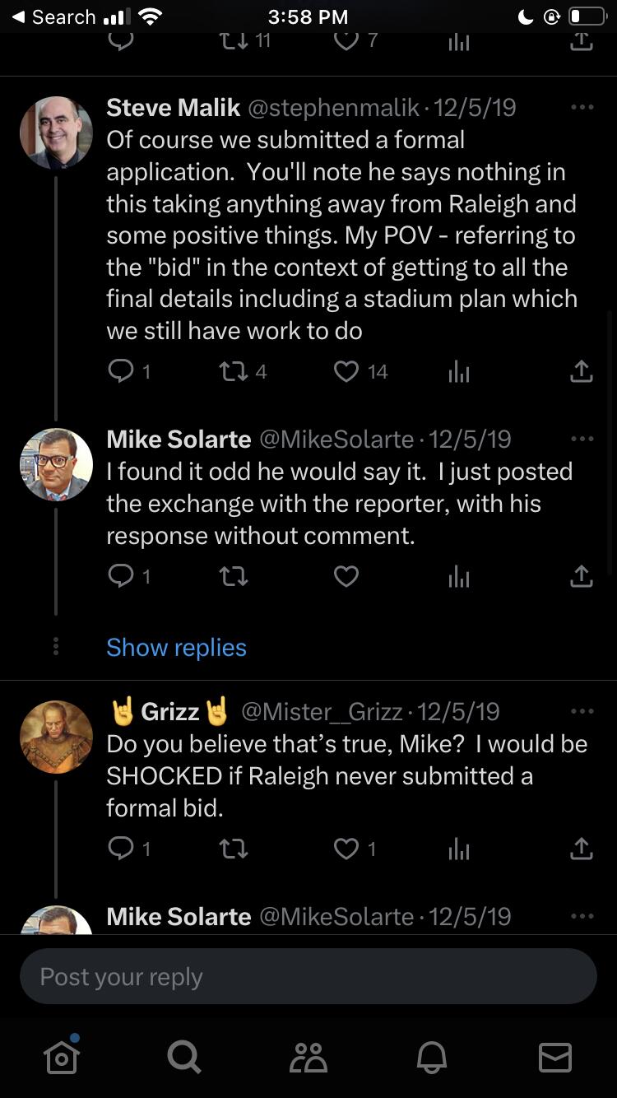Expand the Show replies link
Image resolution: width=617 pixels, height=1098 pixels.
[x=176, y=648]
